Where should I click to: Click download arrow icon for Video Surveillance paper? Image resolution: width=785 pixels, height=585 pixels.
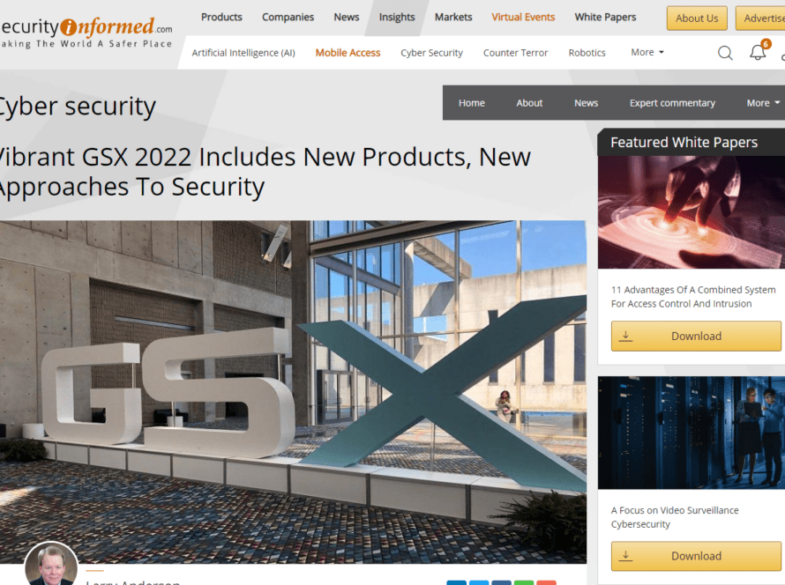point(625,556)
